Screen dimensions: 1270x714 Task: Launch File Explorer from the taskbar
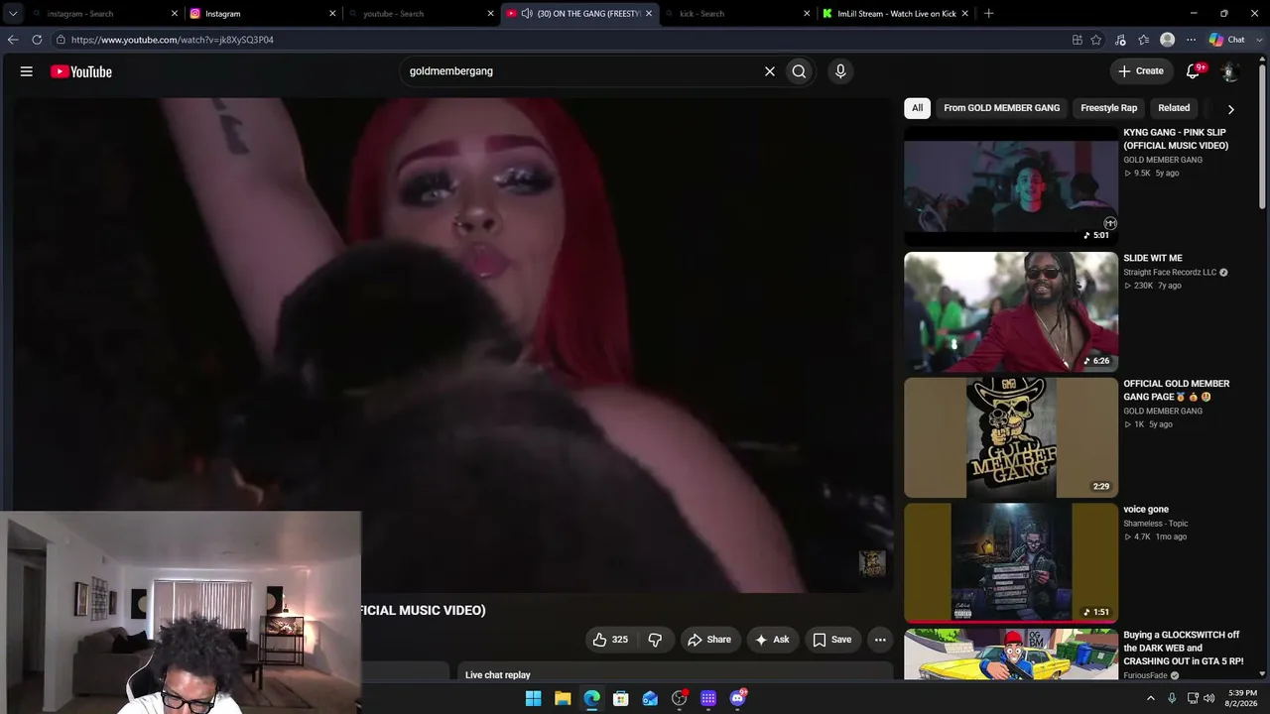563,698
